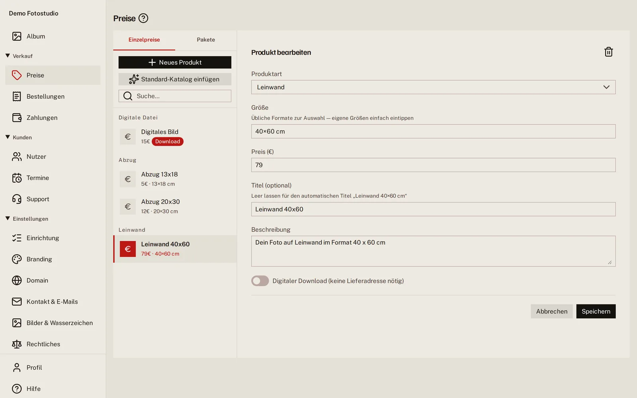Select the Einzelpreise tab
637x398 pixels.
(x=144, y=40)
